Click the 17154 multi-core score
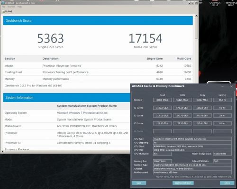237x189 pixels. point(146,38)
